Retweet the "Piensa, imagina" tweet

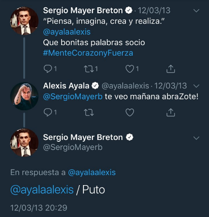[x=89, y=69]
